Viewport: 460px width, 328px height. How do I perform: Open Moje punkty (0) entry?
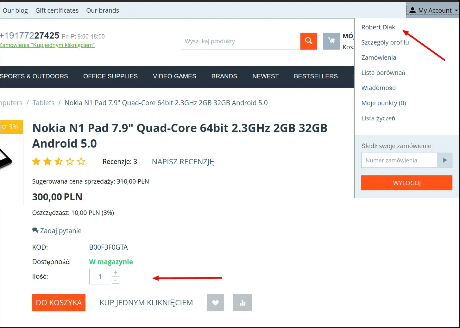tap(384, 103)
